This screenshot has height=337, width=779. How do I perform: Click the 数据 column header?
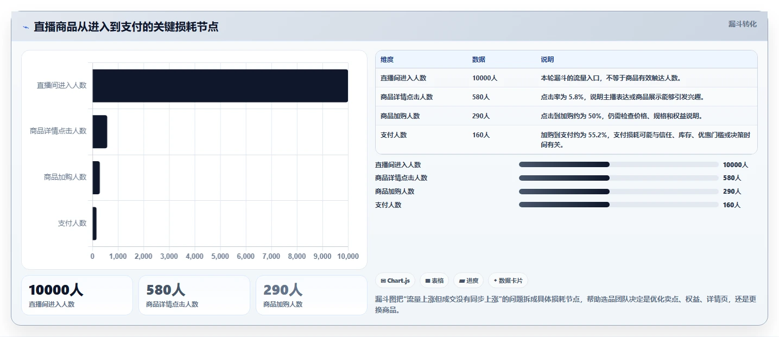point(479,60)
